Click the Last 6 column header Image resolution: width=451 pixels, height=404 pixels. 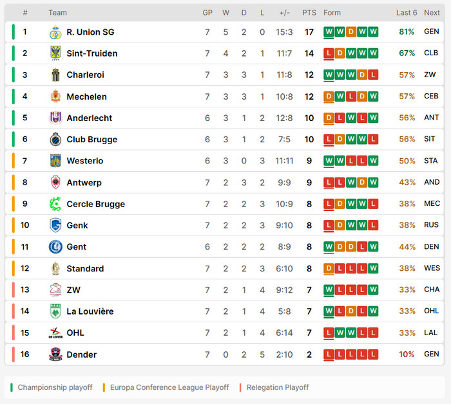pos(407,13)
